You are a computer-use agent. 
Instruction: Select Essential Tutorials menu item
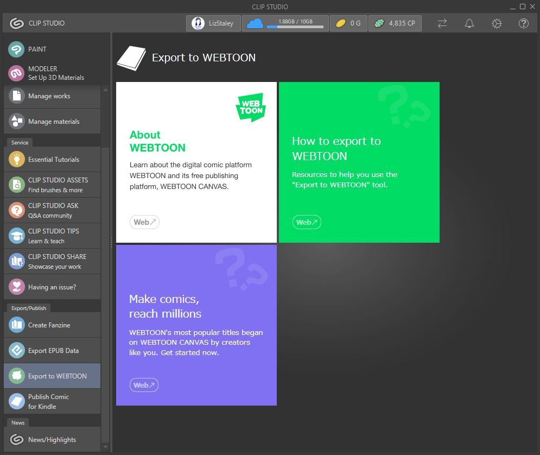click(52, 159)
